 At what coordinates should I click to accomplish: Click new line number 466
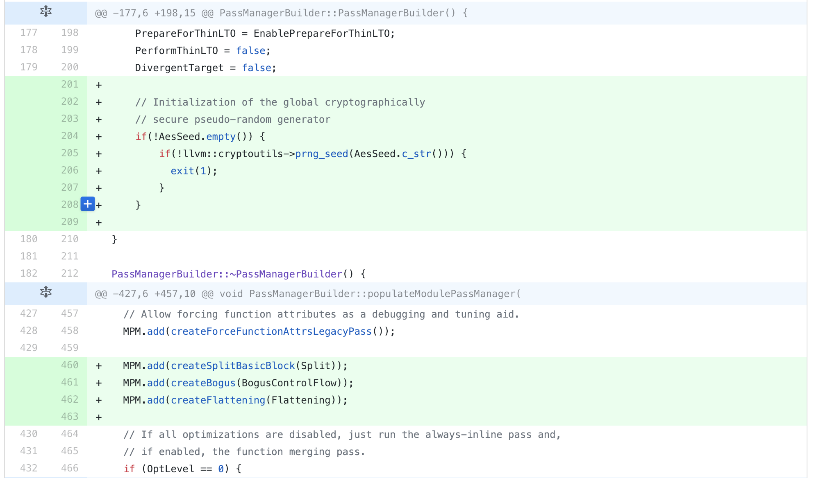[x=69, y=468]
